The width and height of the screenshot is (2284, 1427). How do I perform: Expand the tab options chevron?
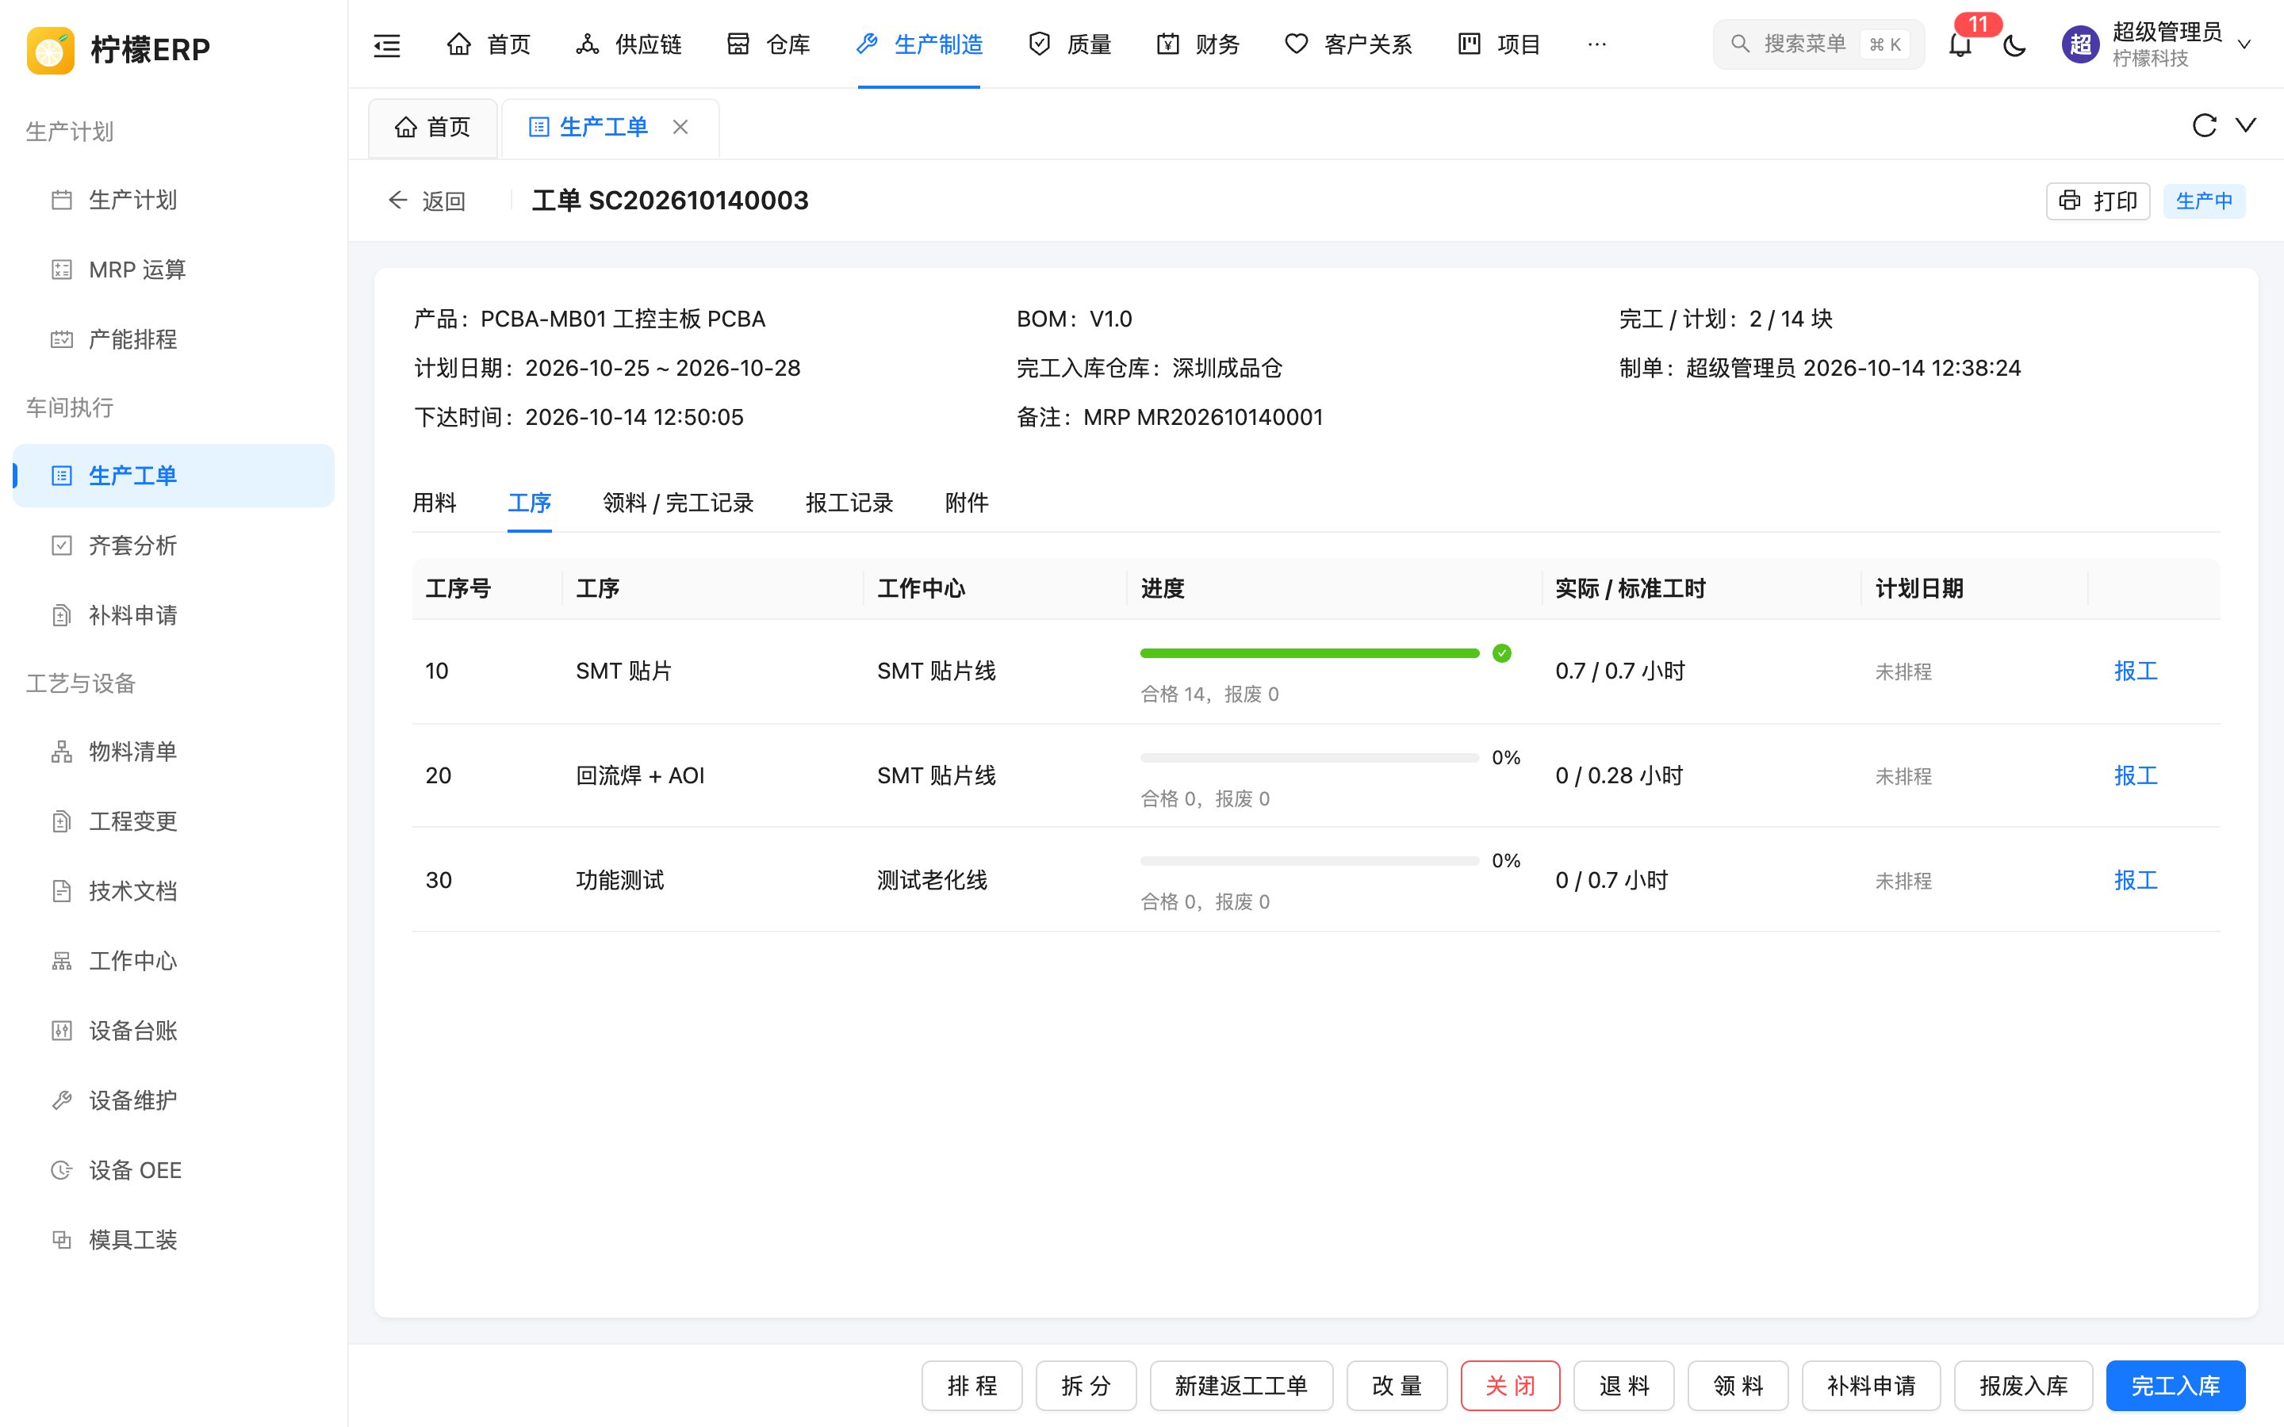tap(2246, 125)
